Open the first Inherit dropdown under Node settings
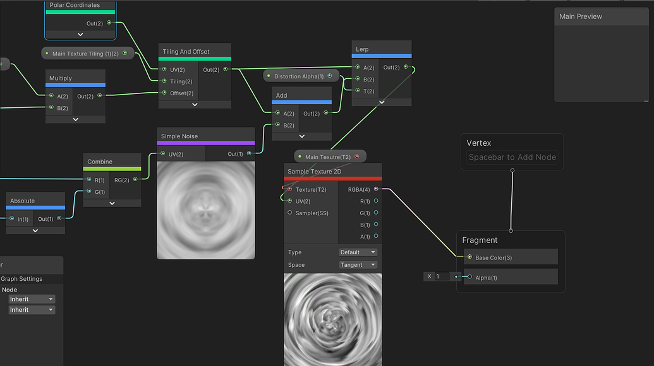The image size is (654, 366). tap(31, 298)
